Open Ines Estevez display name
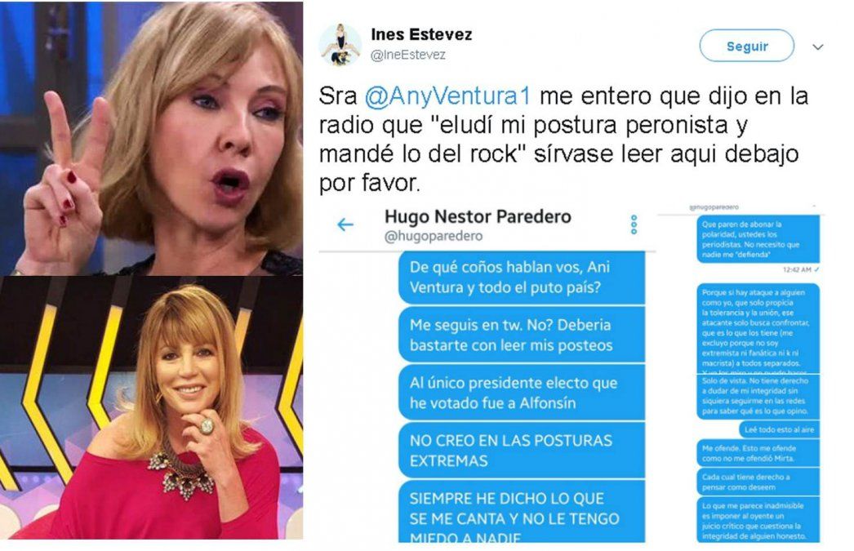 tap(421, 34)
